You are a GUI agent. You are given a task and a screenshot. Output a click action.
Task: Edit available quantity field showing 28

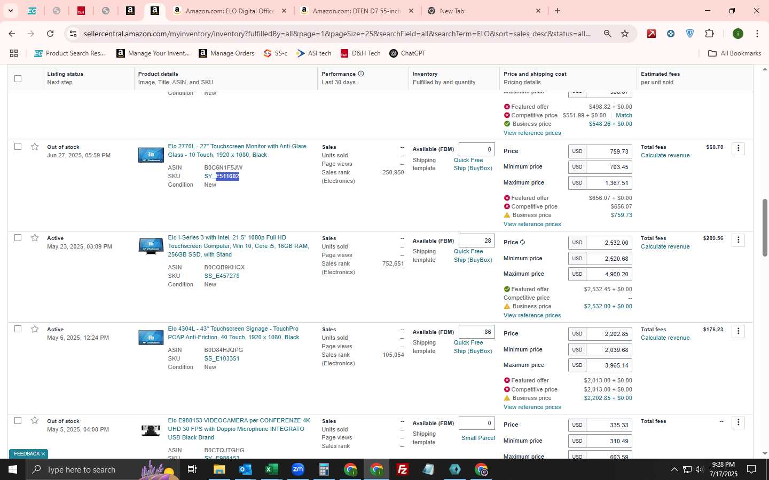point(476,241)
